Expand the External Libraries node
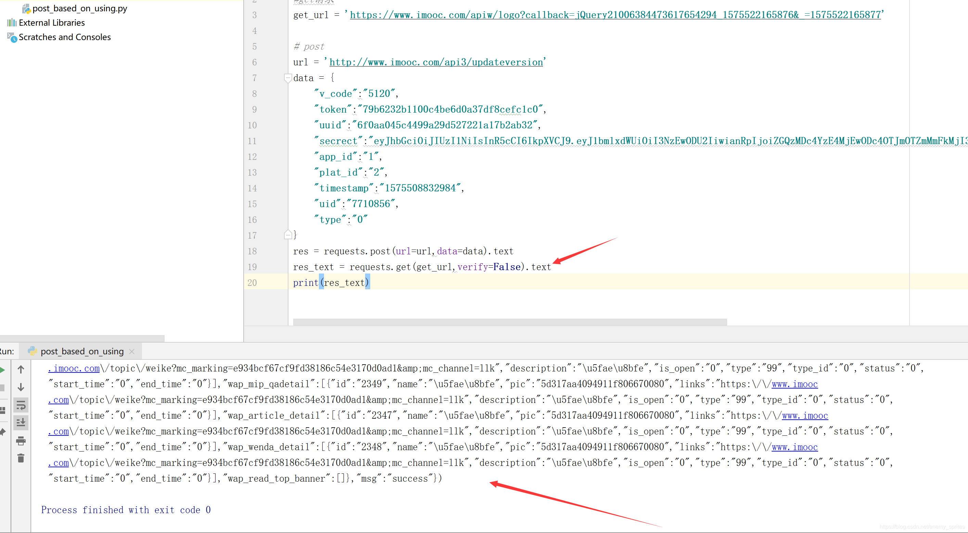Image resolution: width=968 pixels, height=533 pixels. (52, 23)
